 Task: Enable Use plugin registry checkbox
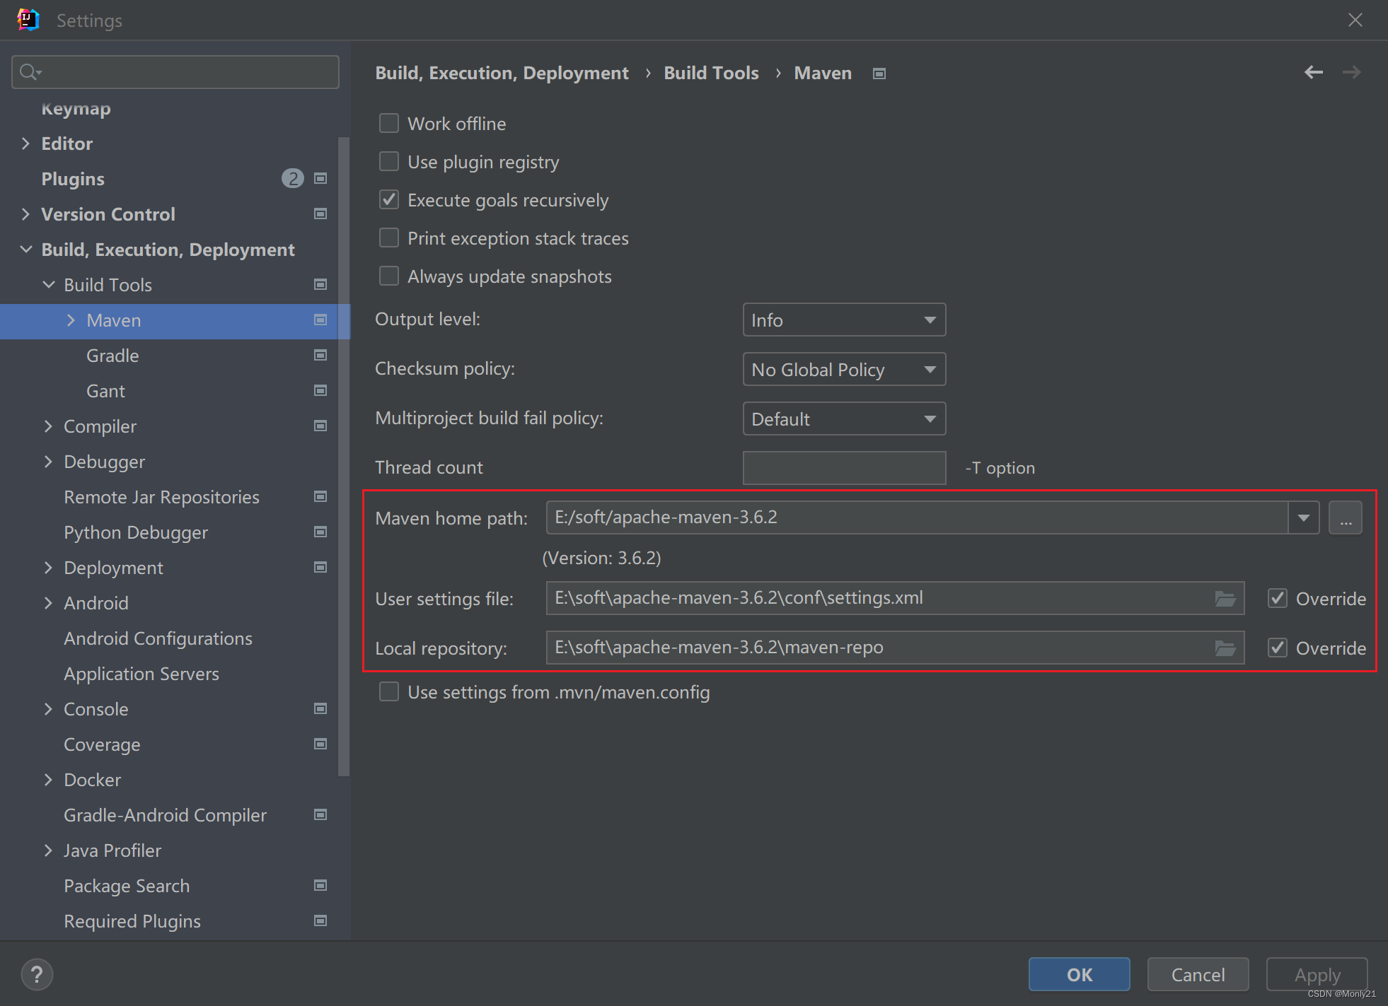(389, 162)
